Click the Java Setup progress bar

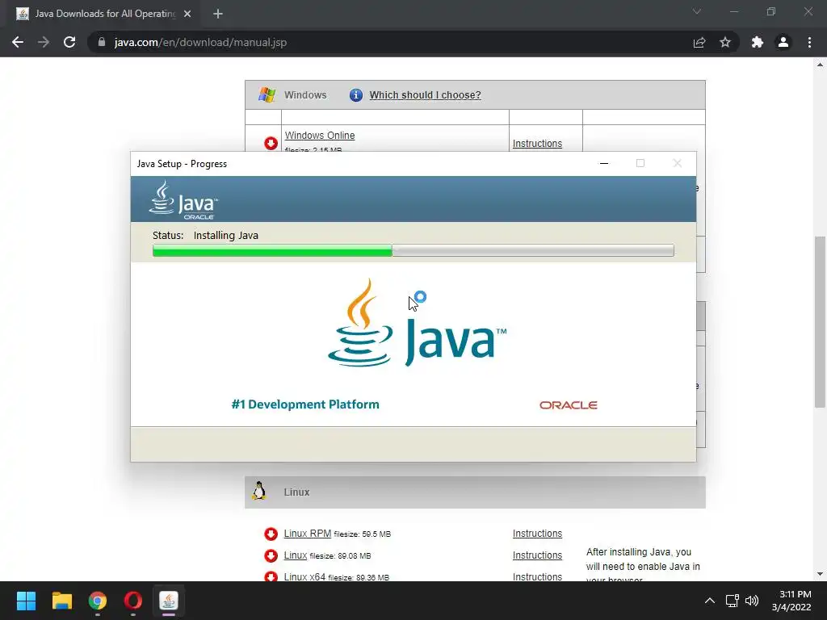413,250
